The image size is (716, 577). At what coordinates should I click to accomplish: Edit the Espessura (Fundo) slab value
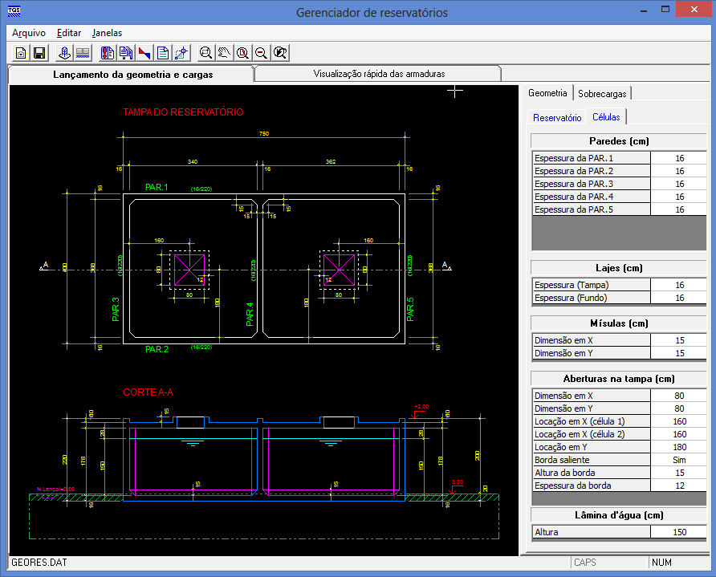pyautogui.click(x=679, y=298)
